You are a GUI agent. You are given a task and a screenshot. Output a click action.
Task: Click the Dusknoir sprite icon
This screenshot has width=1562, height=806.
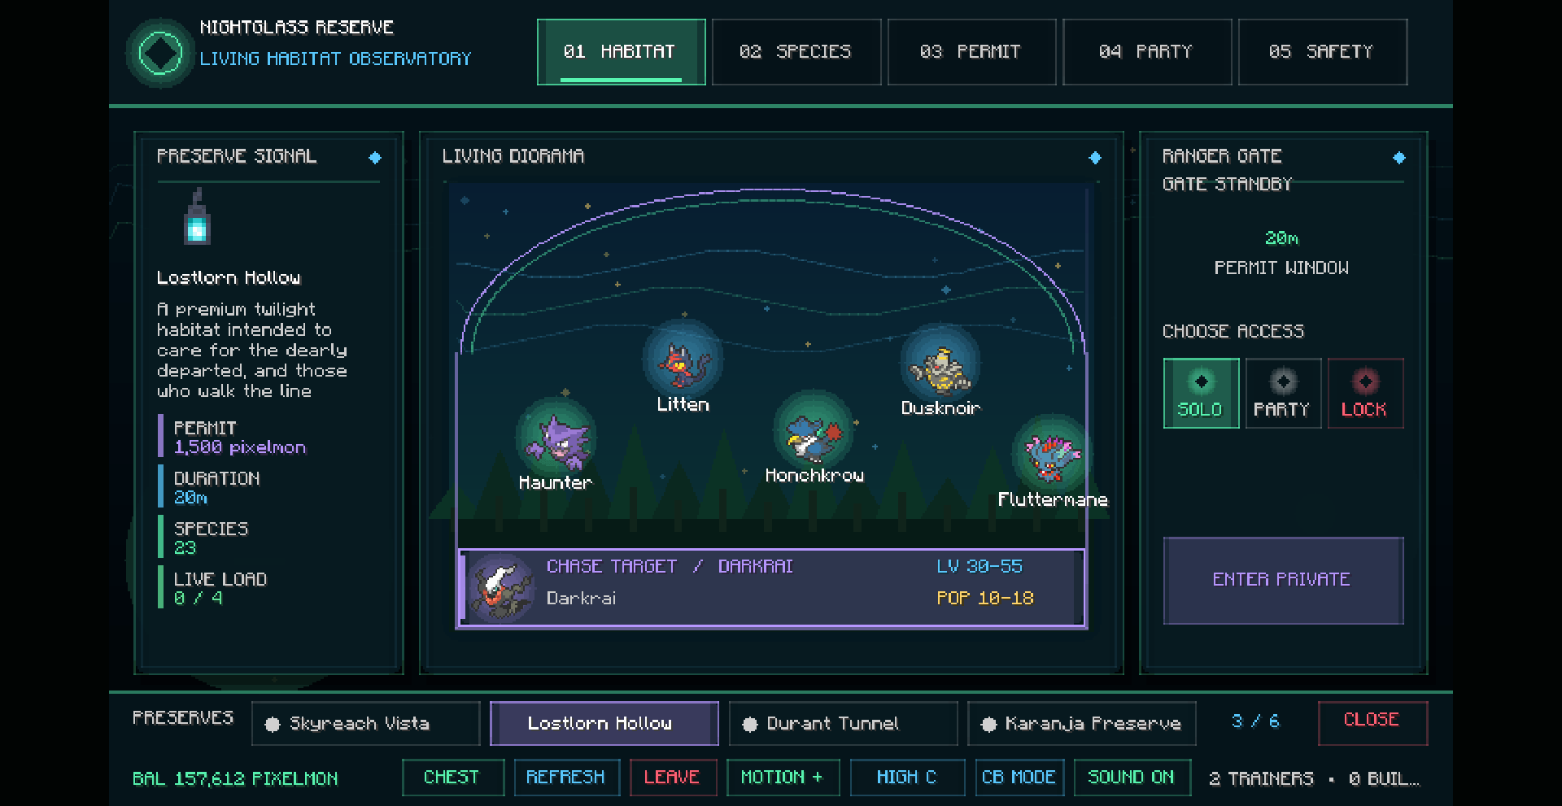[x=940, y=364]
